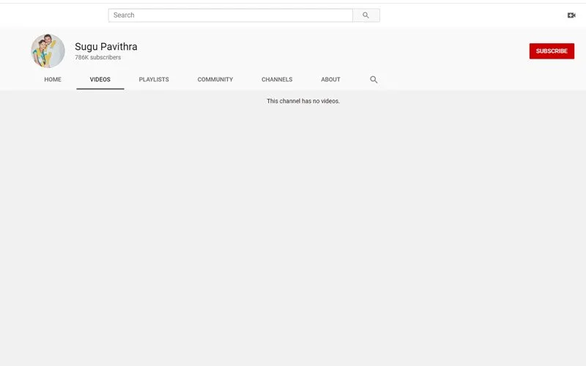
Task: Switch to the Playlists tab
Action: click(x=154, y=80)
